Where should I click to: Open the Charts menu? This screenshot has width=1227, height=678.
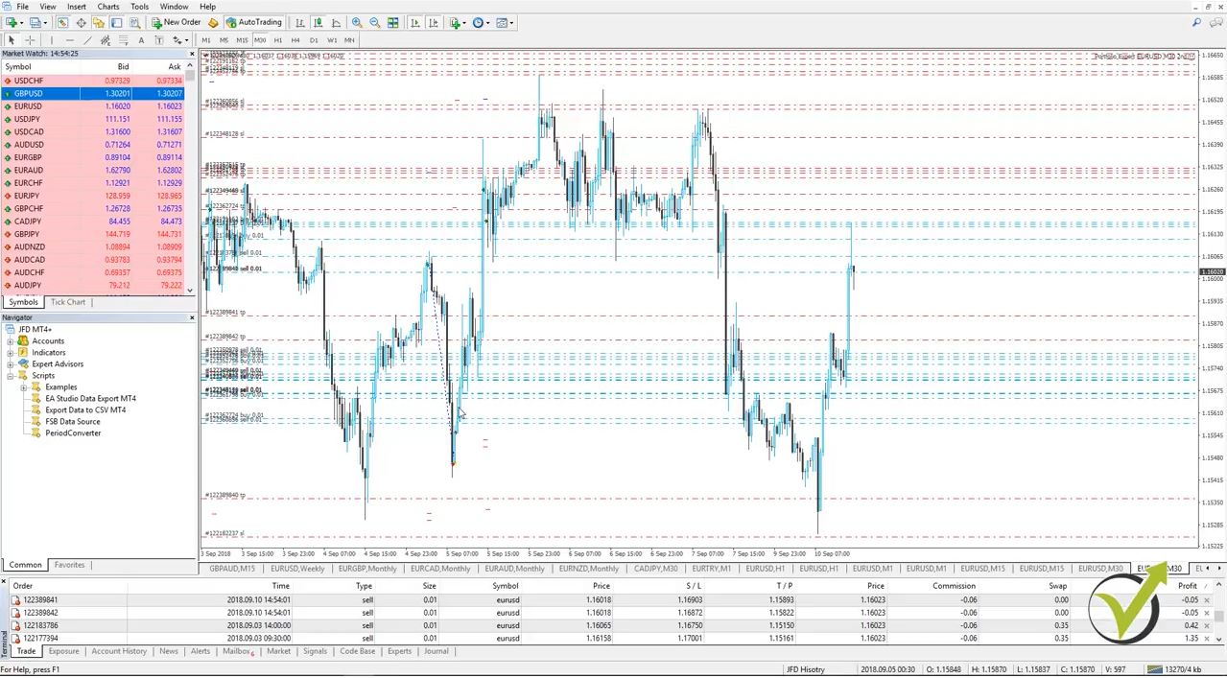(107, 7)
